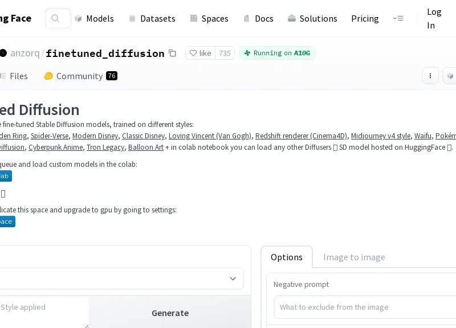
Task: Click the Running on A10G badge
Action: (x=277, y=53)
